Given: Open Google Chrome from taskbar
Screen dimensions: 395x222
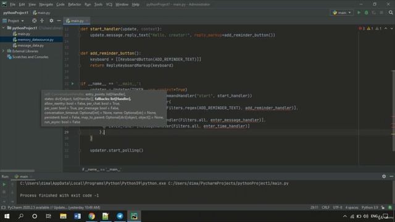Looking at the screenshot, I should pyautogui.click(x=91, y=216).
